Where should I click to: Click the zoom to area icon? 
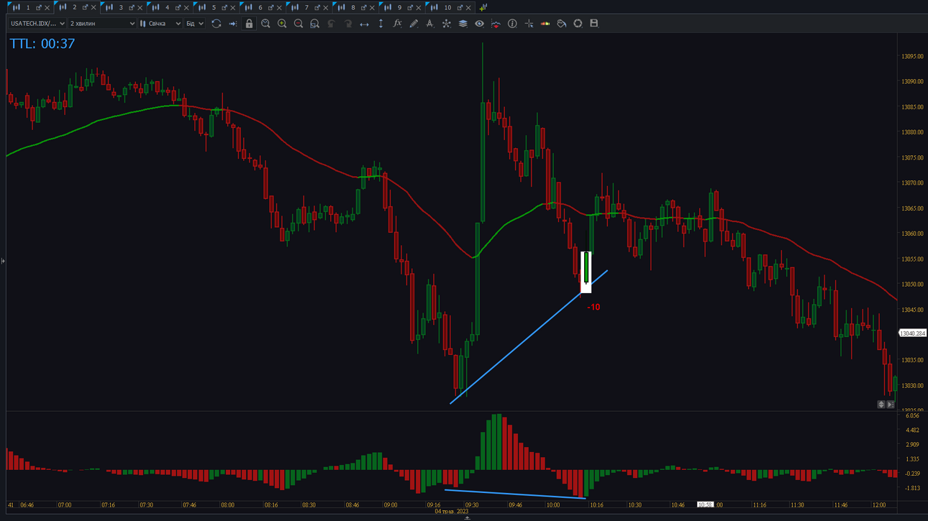pos(314,24)
